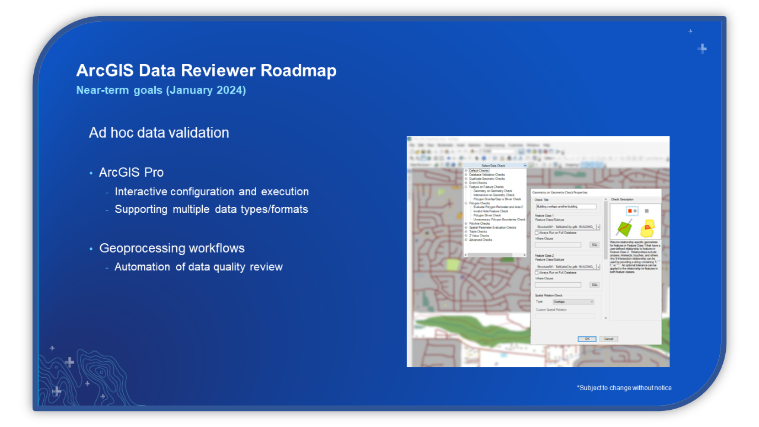Open the Bookmarks menu
Image resolution: width=759 pixels, height=427 pixels.
click(x=445, y=145)
